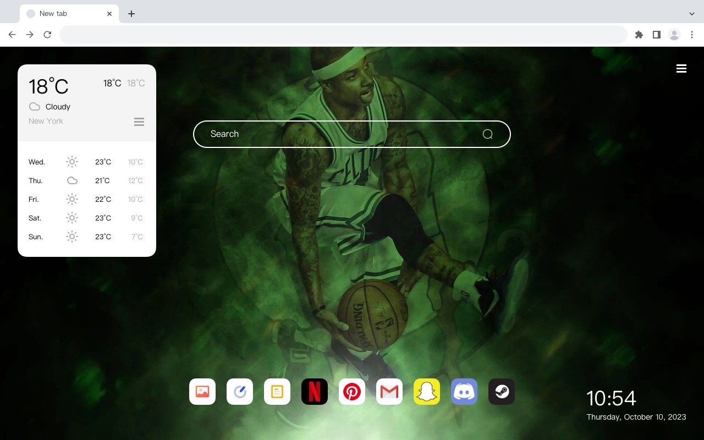Click the 10:54 clock display
Image resolution: width=704 pixels, height=440 pixels.
pyautogui.click(x=611, y=398)
